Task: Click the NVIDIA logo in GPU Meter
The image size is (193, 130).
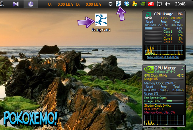Action: pos(149,69)
